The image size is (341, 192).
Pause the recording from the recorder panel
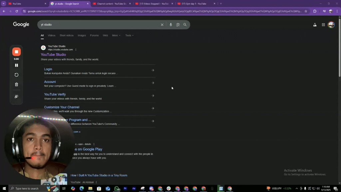tap(16, 65)
